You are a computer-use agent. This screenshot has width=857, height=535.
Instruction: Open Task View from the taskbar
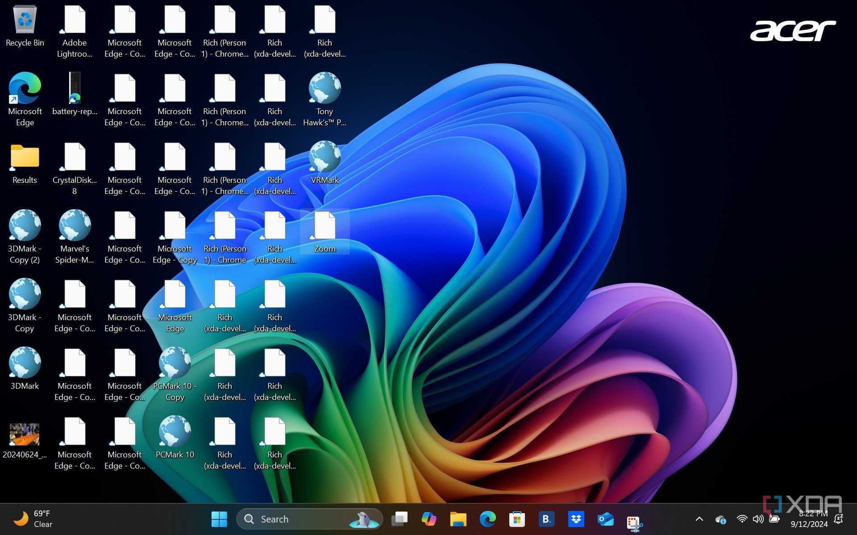click(x=399, y=519)
